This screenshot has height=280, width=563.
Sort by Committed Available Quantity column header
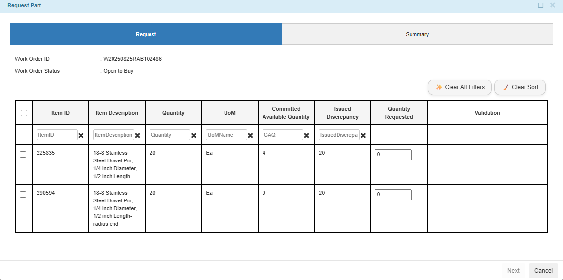pos(286,113)
